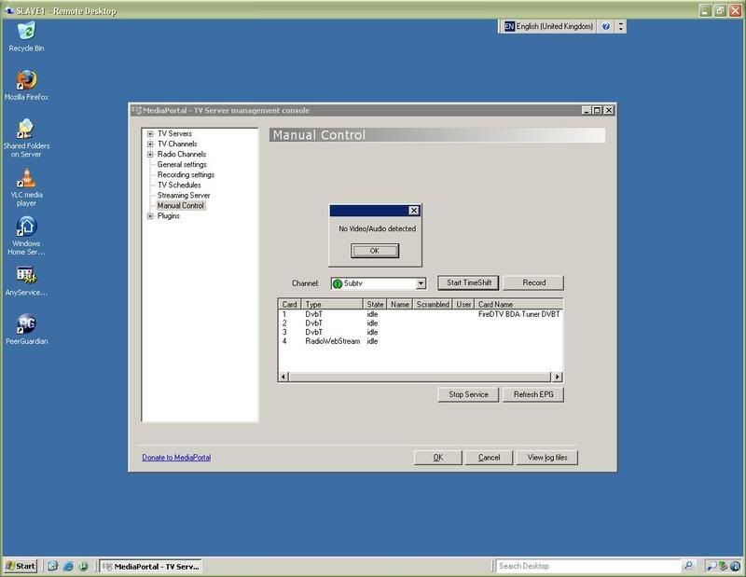Launch PeerGuardian from the desktop
The image size is (746, 577).
[26, 325]
